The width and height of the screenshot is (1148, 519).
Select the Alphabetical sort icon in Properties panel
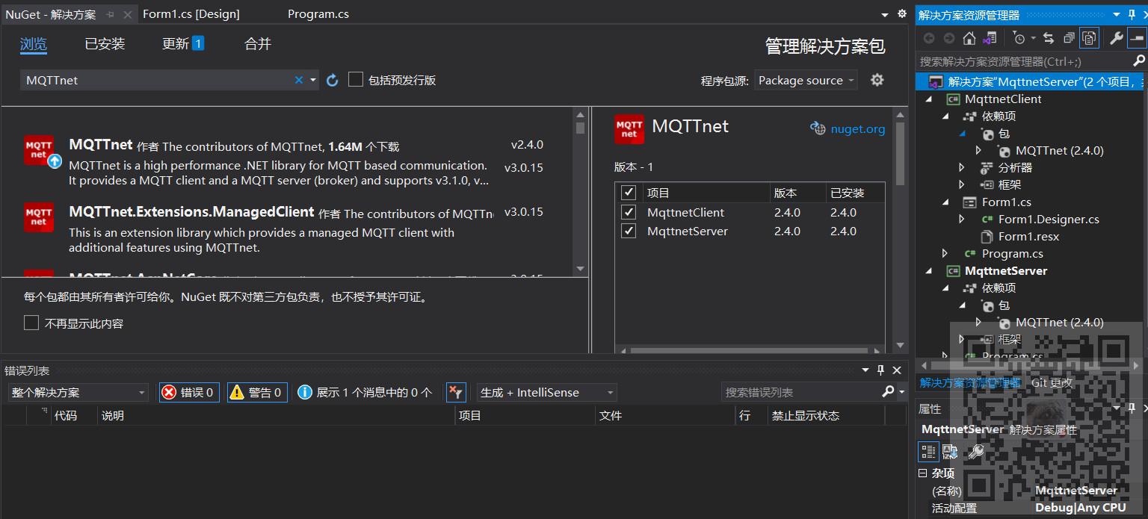[950, 451]
